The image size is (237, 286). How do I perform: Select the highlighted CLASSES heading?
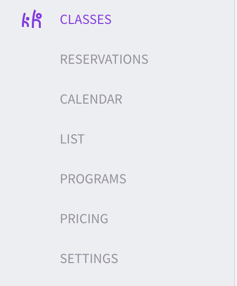point(86,19)
